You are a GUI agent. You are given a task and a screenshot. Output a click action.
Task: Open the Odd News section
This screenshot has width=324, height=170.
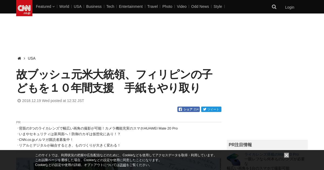[x=200, y=6]
